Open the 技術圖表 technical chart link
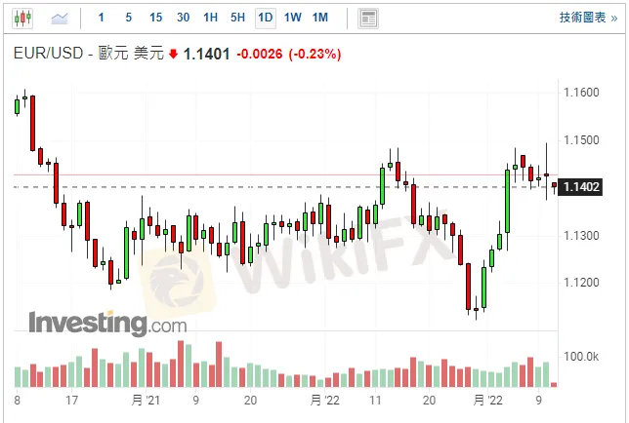 coord(581,18)
